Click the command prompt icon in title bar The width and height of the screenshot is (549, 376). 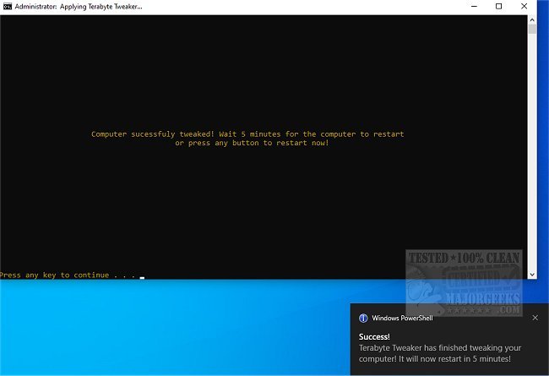(8, 6)
